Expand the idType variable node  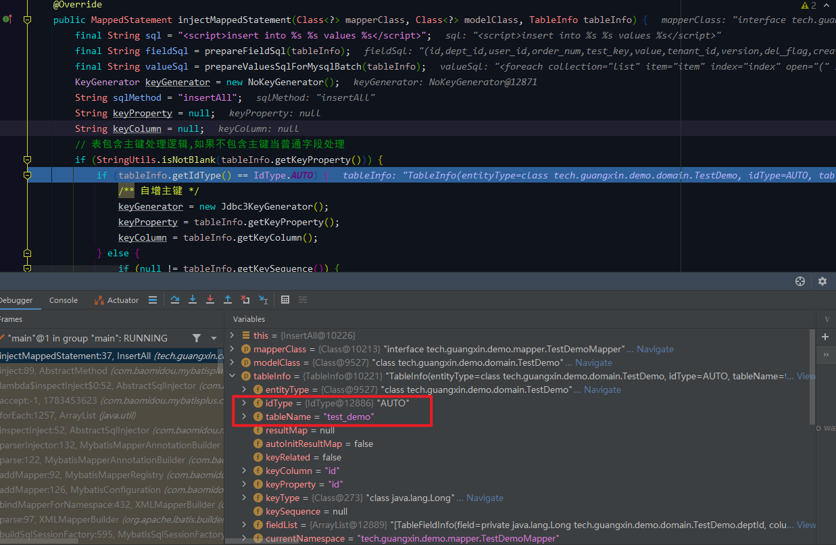click(x=244, y=402)
